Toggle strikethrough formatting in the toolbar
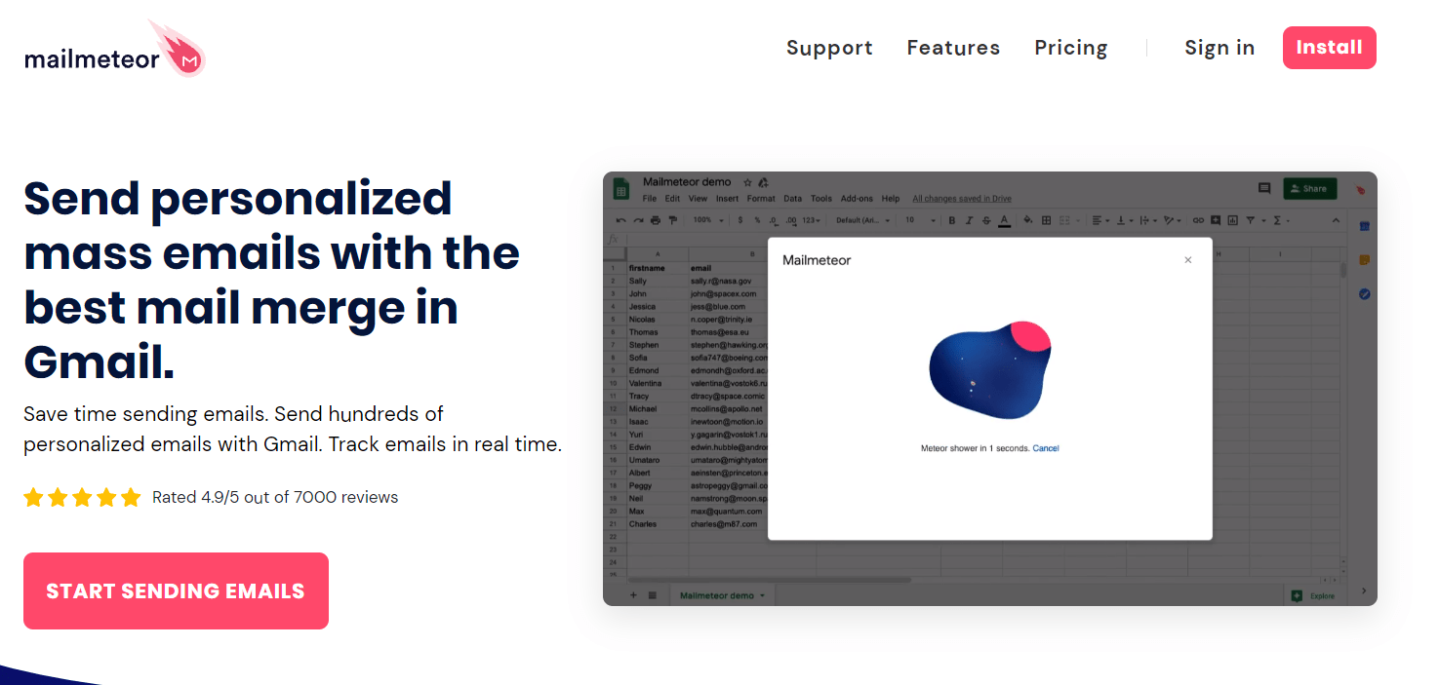This screenshot has width=1439, height=685. pyautogui.click(x=986, y=220)
